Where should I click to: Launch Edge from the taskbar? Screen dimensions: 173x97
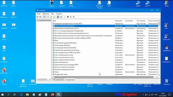point(21,95)
